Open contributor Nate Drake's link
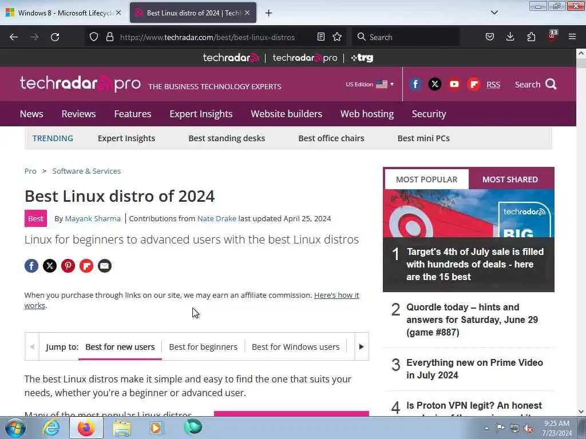Image resolution: width=586 pixels, height=439 pixels. coord(217,219)
